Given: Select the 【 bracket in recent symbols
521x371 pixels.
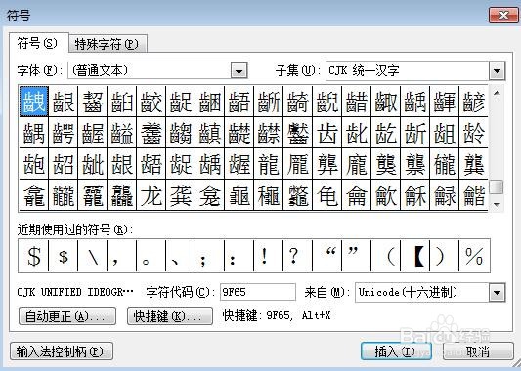Looking at the screenshot, I should (x=415, y=256).
